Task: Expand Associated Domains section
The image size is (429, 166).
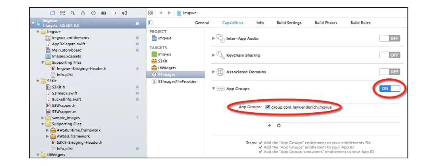Action: 213,72
